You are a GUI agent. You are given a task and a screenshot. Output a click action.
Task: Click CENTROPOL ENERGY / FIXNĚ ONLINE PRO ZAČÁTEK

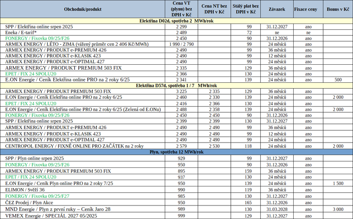point(74,146)
